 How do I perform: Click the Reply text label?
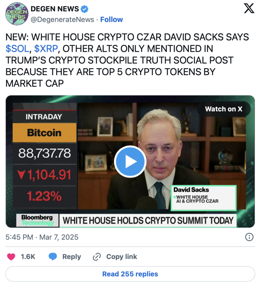pos(72,257)
